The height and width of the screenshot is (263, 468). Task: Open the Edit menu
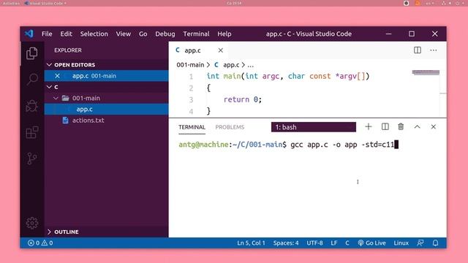click(x=66, y=34)
